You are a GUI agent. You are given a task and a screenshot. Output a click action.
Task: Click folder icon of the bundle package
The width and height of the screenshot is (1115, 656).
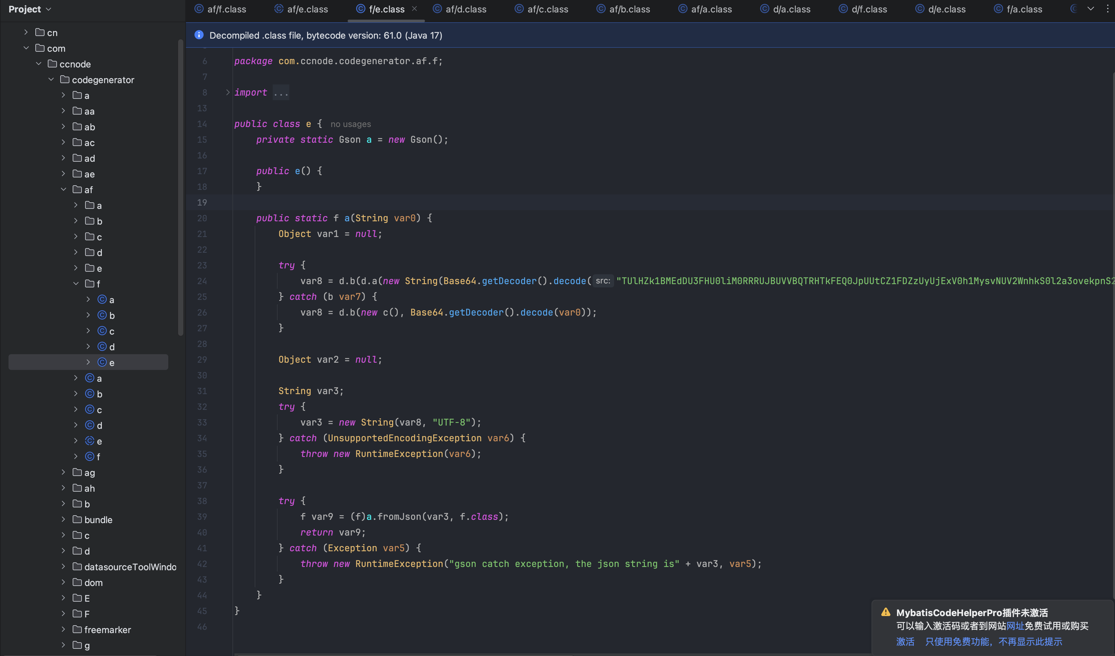(78, 519)
